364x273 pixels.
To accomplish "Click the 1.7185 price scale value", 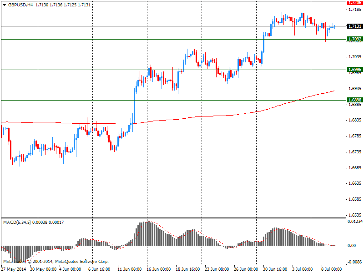I will point(355,10).
